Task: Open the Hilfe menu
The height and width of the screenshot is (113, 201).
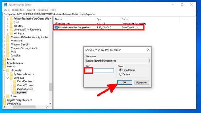Action: point(53,10)
